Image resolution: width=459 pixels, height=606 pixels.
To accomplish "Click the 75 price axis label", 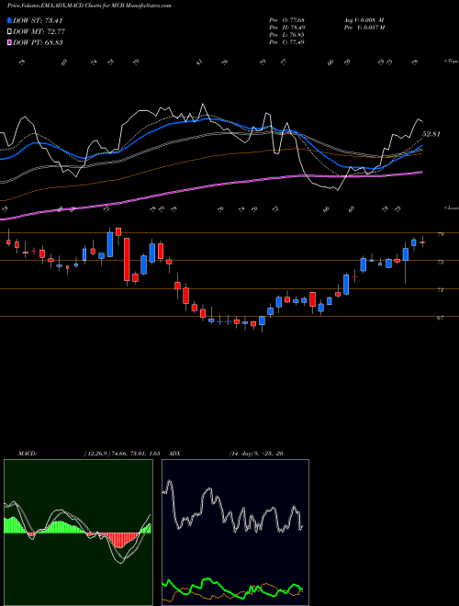I will [440, 262].
